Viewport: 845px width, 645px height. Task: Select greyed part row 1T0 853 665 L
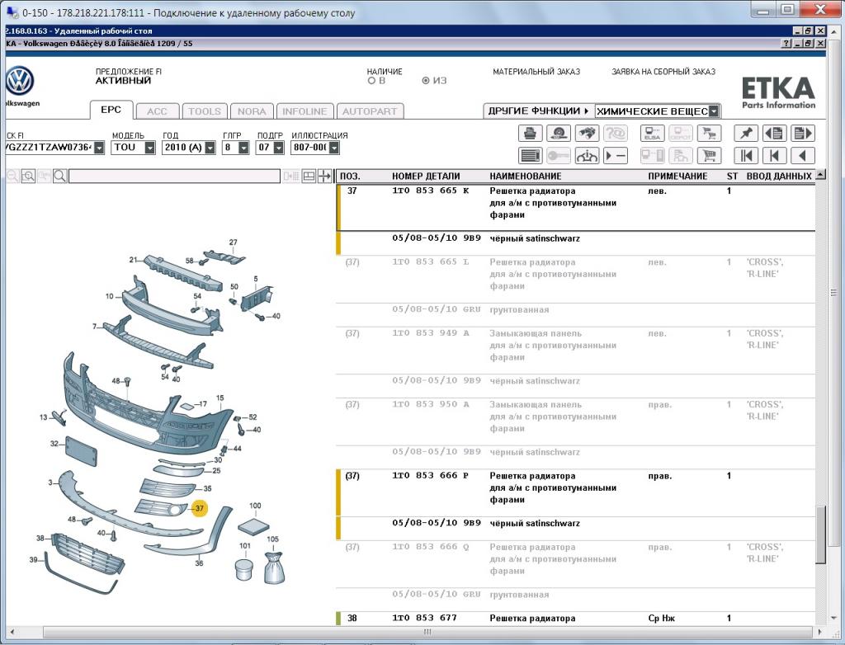[575, 279]
